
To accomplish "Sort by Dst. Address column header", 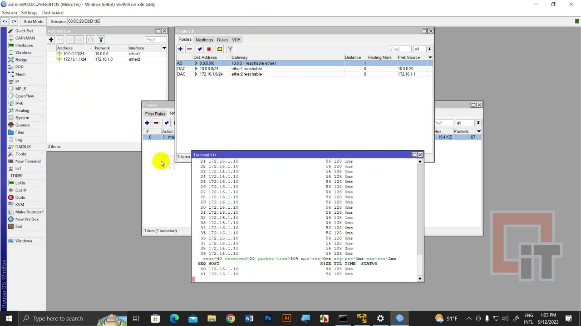I will 211,58.
